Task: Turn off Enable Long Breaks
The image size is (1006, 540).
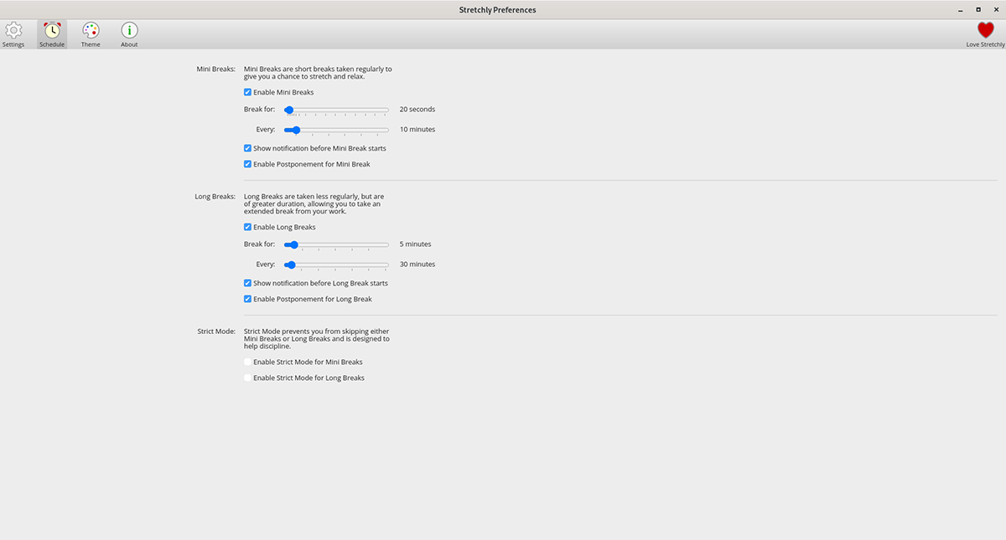Action: (247, 227)
